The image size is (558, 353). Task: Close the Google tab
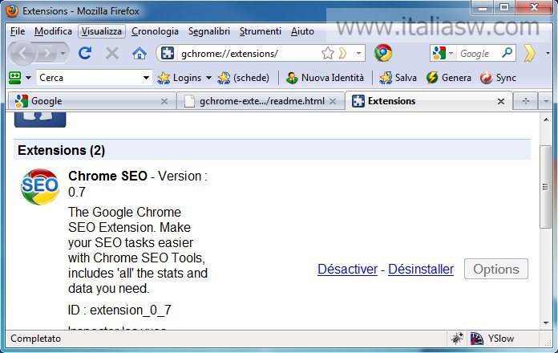pos(164,102)
